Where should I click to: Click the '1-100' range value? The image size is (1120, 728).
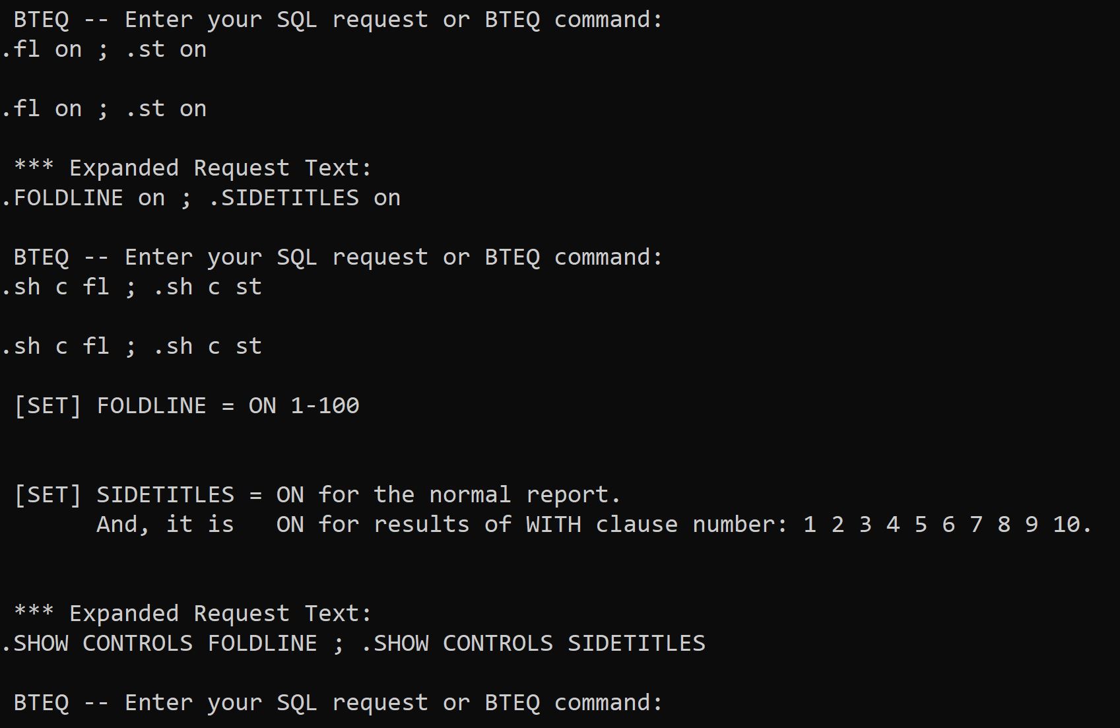(x=325, y=406)
